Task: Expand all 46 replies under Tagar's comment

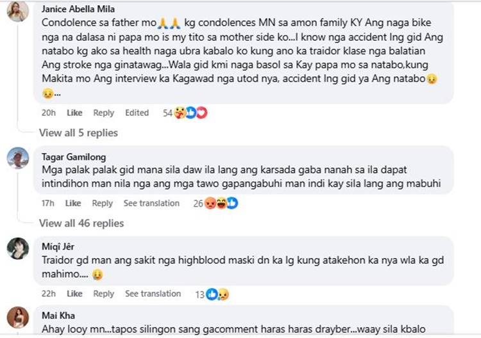Action: pyautogui.click(x=81, y=223)
